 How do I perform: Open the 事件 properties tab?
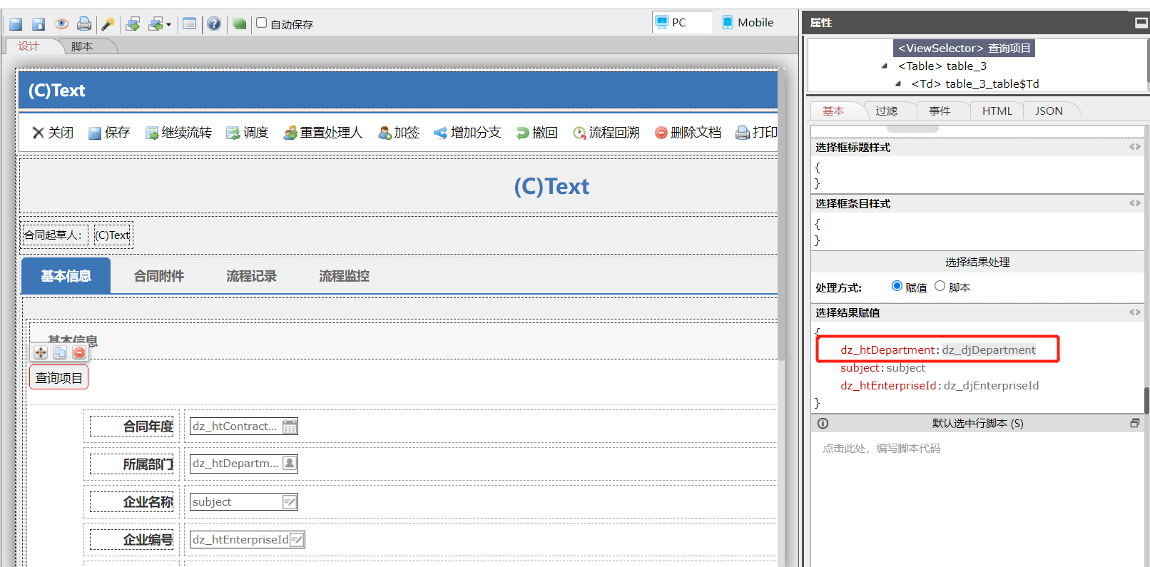(940, 111)
